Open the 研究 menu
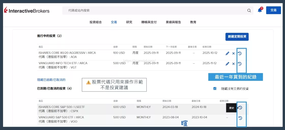The width and height of the screenshot is (285, 130). pos(129,22)
